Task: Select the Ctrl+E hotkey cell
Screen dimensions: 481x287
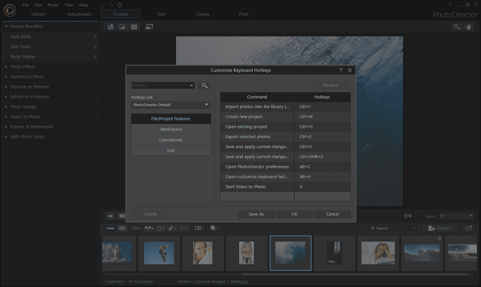Action: [x=322, y=137]
